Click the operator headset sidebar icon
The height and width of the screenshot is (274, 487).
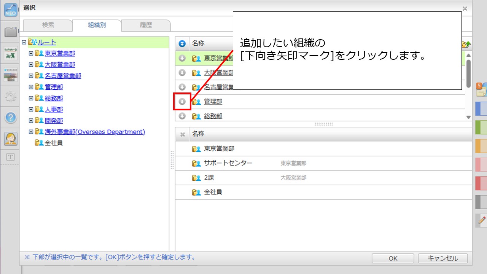click(11, 139)
